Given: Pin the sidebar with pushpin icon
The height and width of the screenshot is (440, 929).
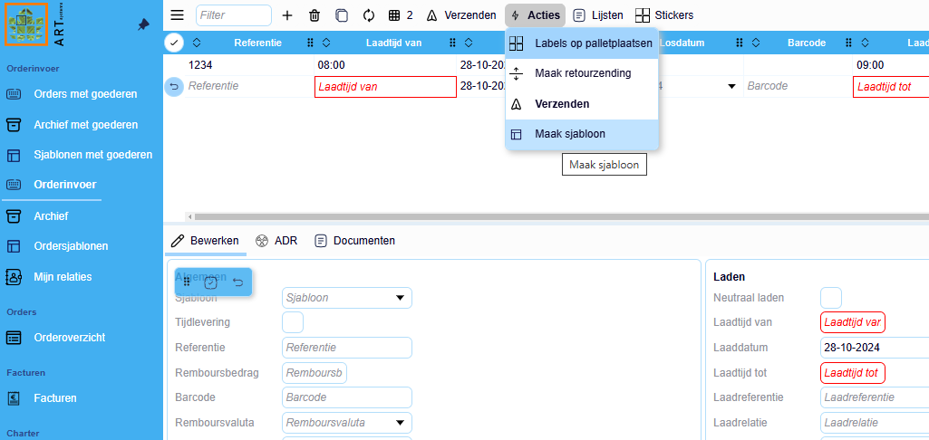Looking at the screenshot, I should click(143, 24).
